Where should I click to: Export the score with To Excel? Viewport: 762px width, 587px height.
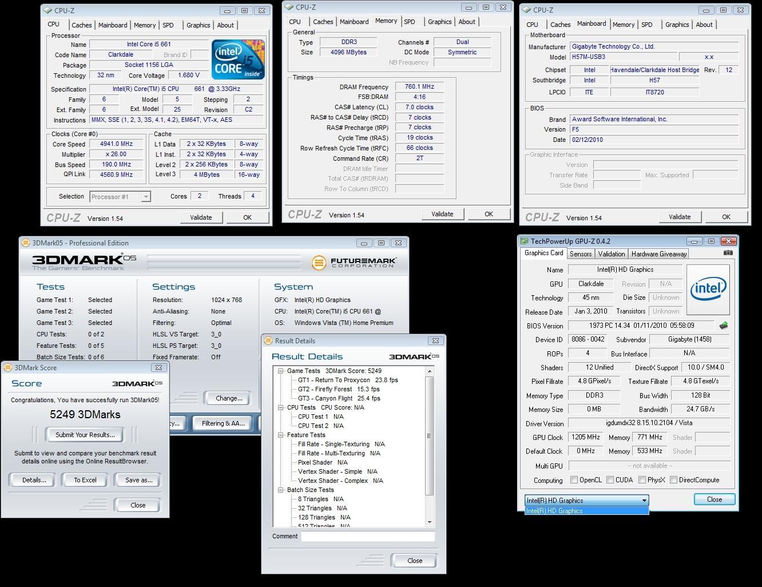(x=85, y=480)
